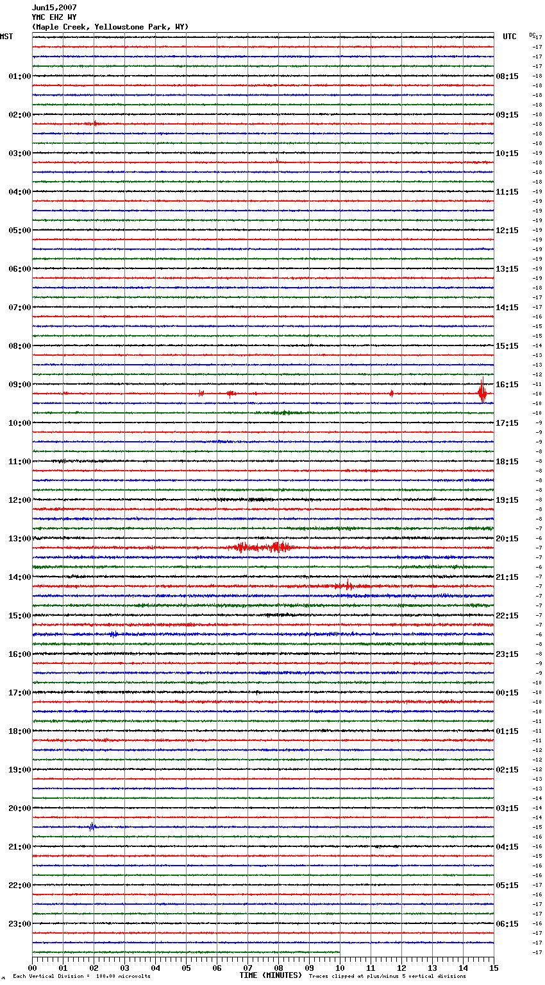
Task: Click the 08:15 UTC time label
Action: (507, 76)
